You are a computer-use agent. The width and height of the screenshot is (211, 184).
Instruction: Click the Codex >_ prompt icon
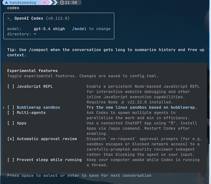pos(10,18)
